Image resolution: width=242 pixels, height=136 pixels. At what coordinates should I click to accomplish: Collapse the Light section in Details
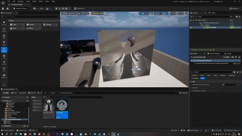pos(191,82)
